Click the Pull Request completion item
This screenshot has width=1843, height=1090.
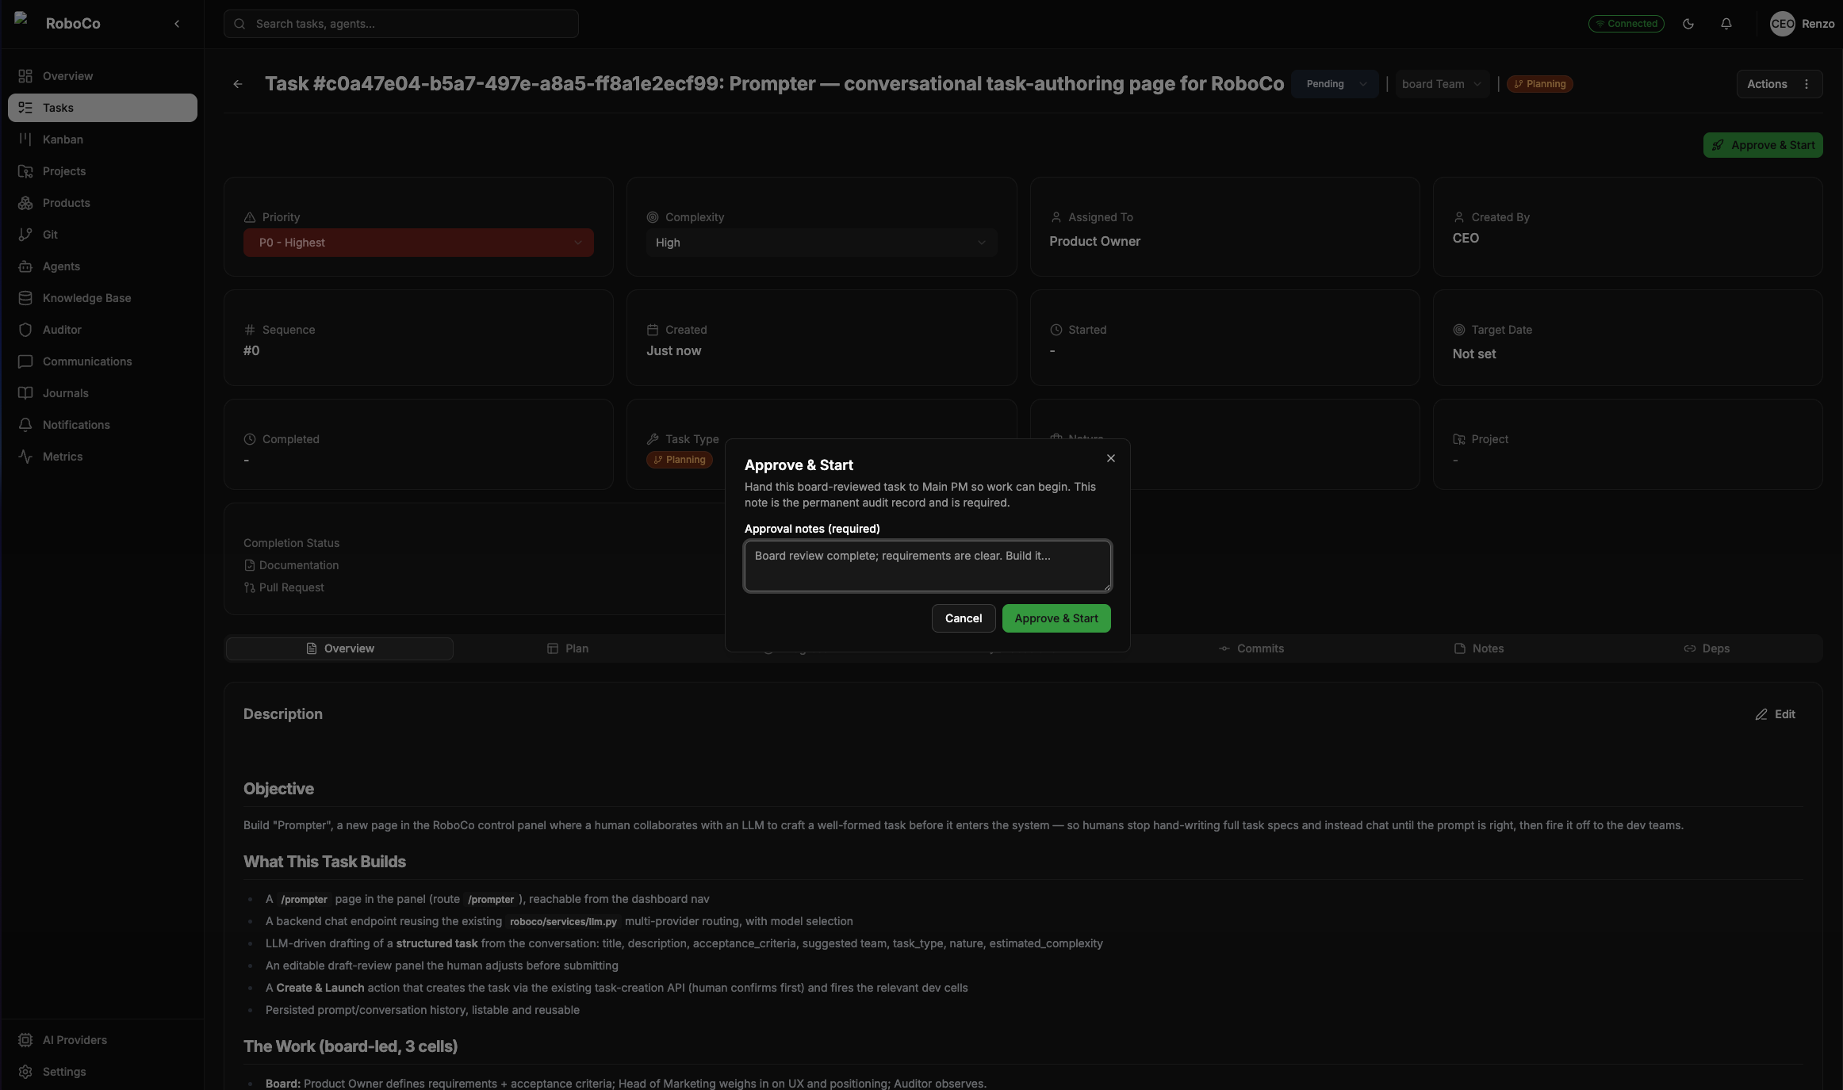284,587
